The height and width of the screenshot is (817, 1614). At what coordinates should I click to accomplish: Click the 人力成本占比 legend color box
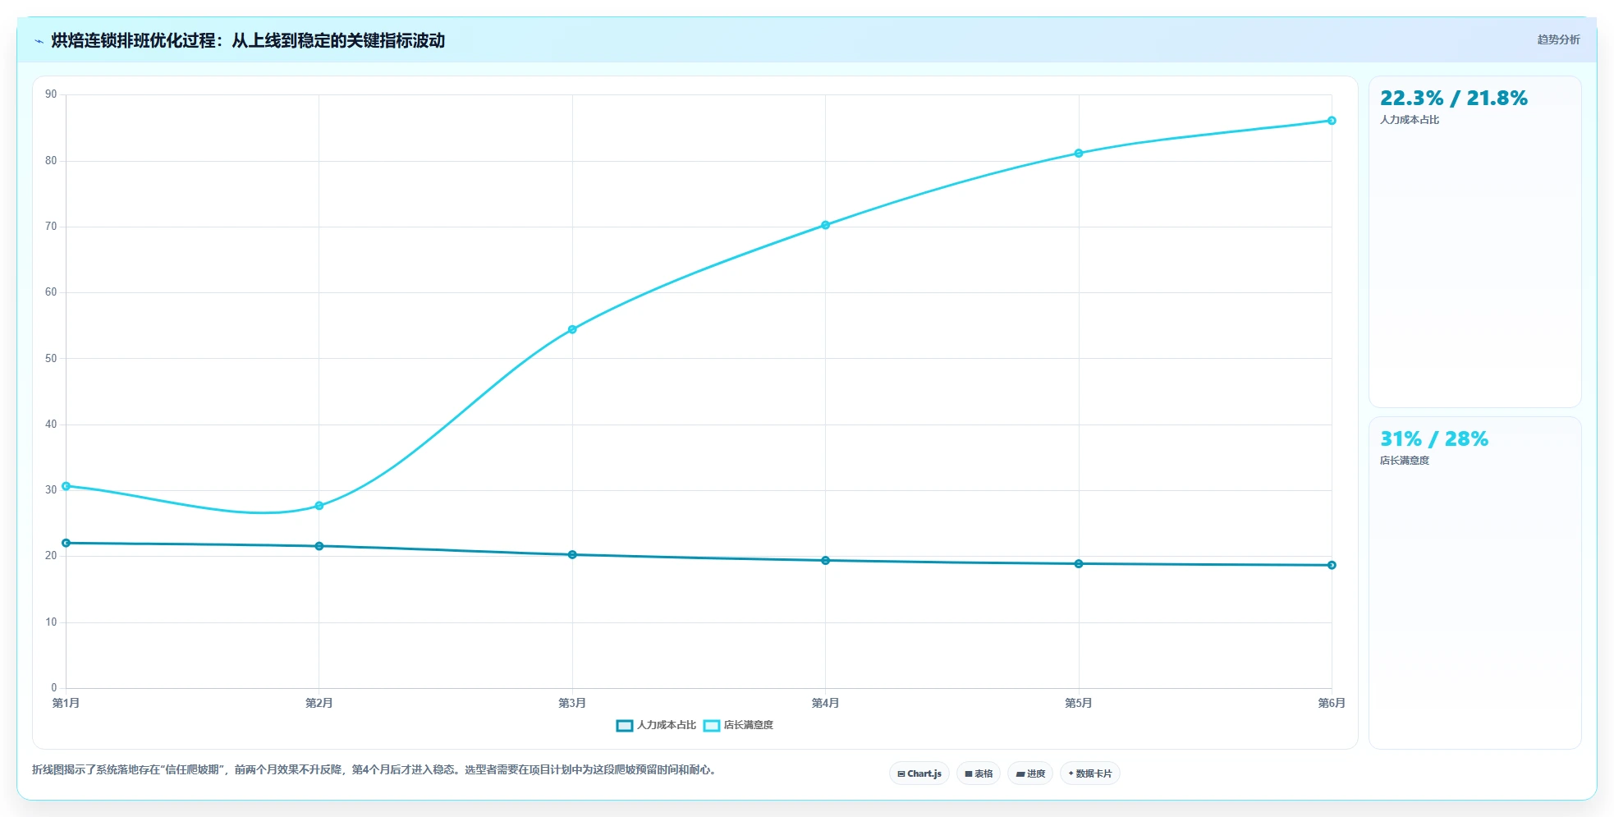click(625, 726)
